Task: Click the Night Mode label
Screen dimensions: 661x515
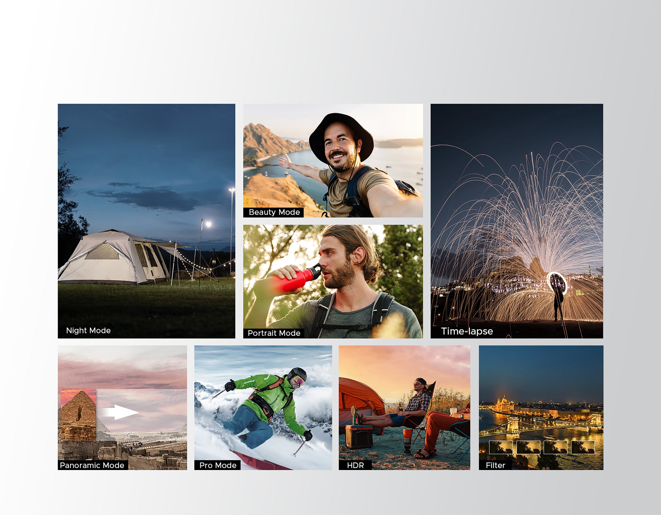Action: [x=88, y=331]
